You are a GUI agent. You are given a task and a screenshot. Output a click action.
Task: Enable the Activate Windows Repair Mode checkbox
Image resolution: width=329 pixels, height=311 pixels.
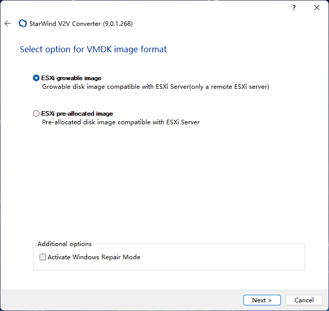[x=43, y=257]
